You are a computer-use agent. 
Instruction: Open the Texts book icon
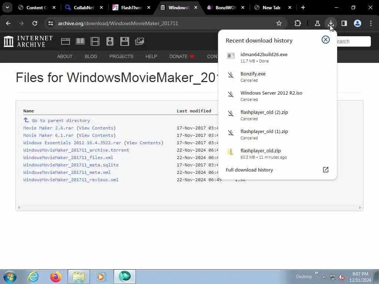(80, 41)
